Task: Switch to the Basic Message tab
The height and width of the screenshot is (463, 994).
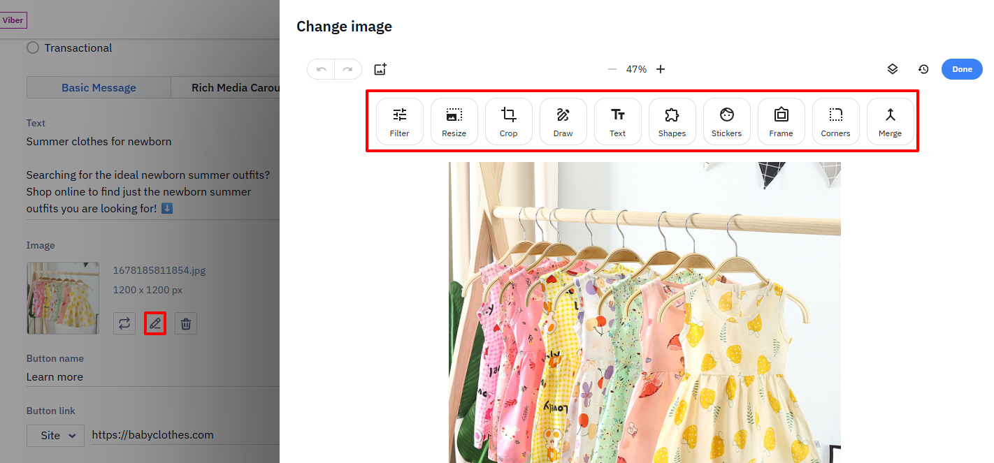Action: (99, 87)
